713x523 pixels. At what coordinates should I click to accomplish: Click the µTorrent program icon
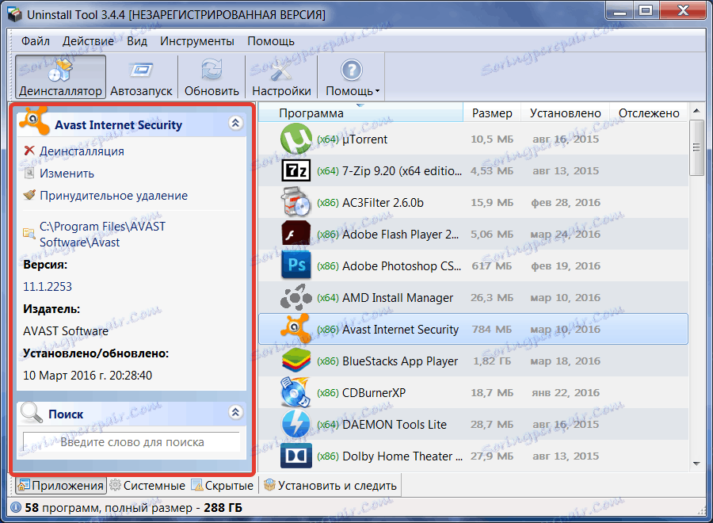click(296, 139)
